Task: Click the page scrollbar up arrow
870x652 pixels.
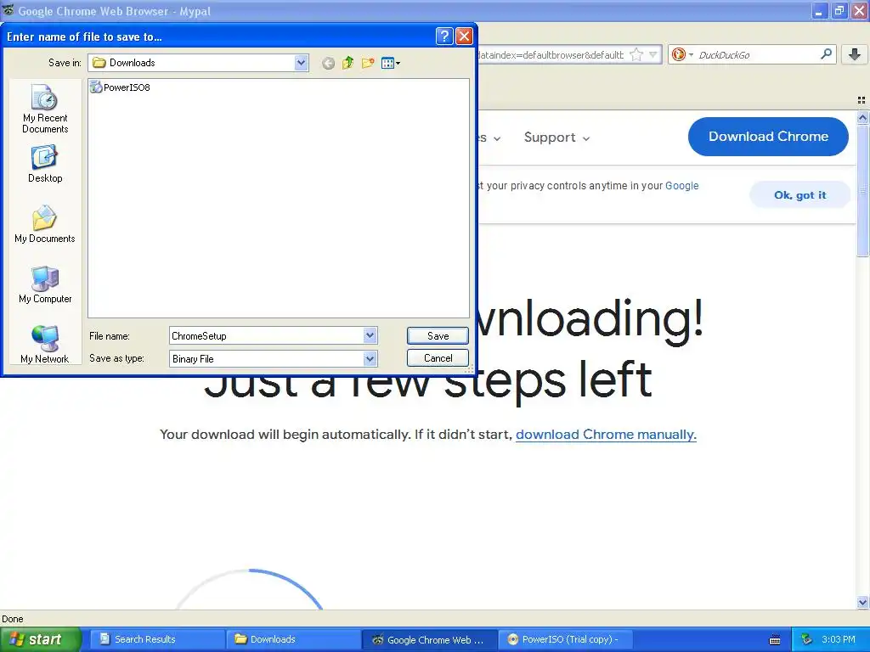Action: (862, 117)
